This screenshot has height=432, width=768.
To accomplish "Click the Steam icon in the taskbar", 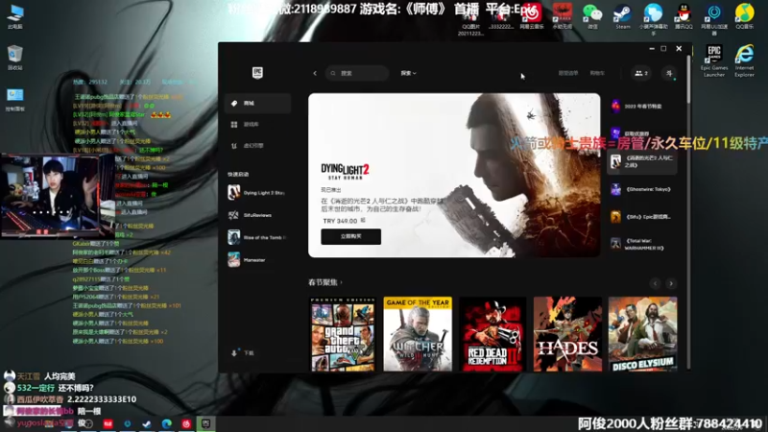I will (x=147, y=424).
